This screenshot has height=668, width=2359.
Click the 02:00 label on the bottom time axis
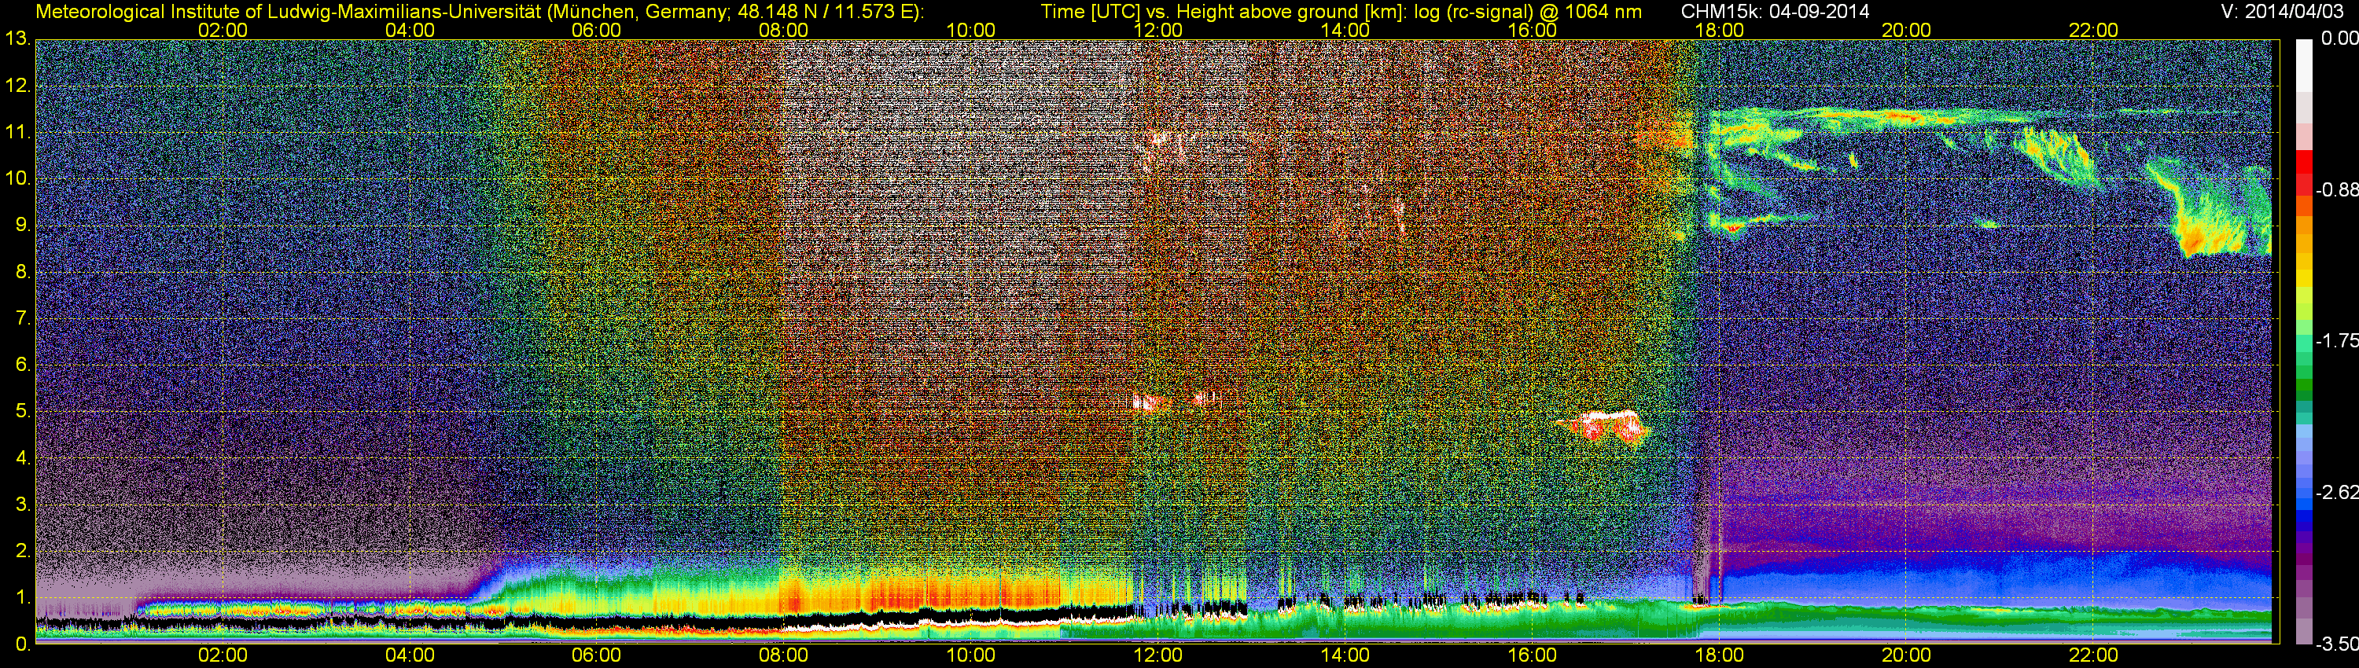click(223, 655)
